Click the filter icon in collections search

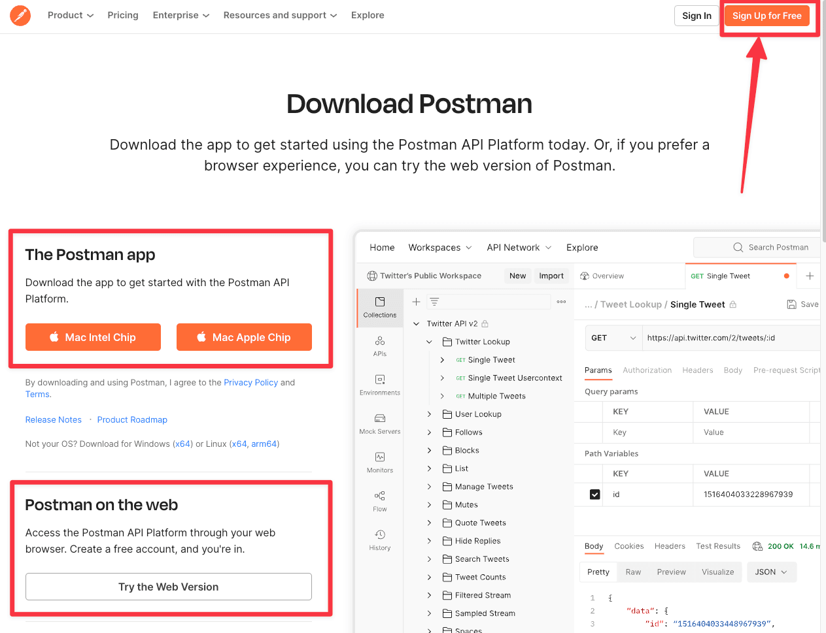click(x=434, y=302)
